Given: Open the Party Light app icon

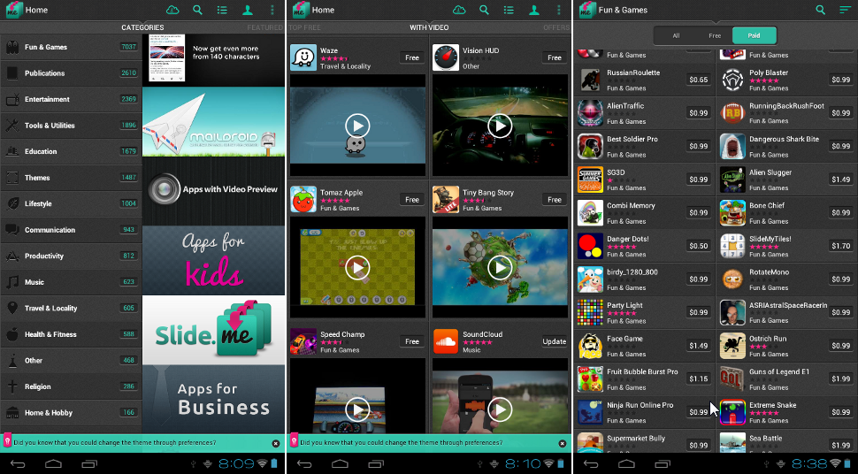Looking at the screenshot, I should pyautogui.click(x=590, y=312).
